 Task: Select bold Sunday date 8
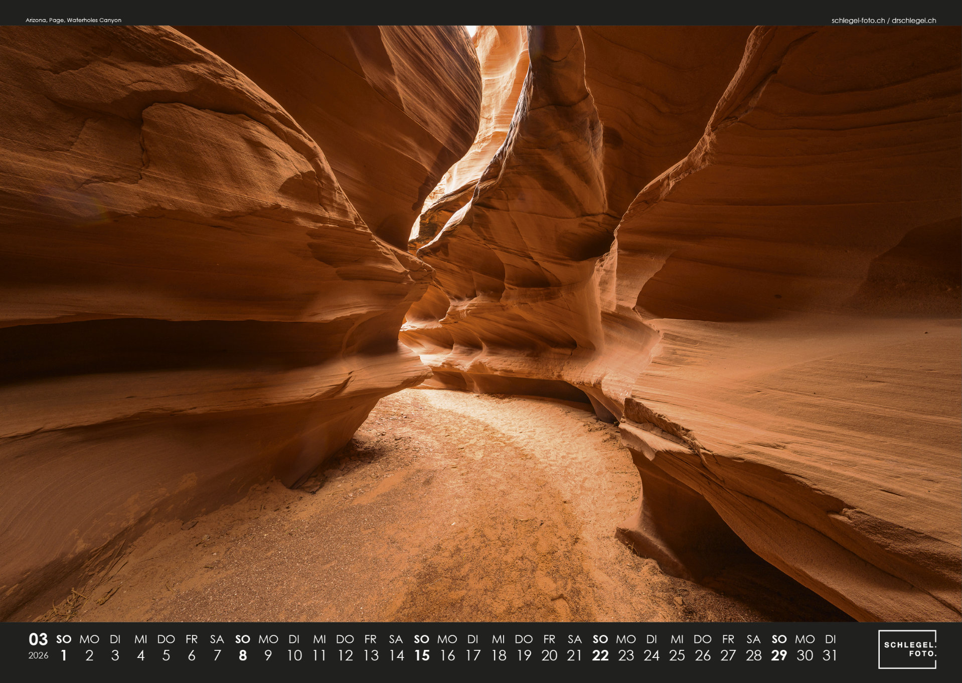click(243, 655)
